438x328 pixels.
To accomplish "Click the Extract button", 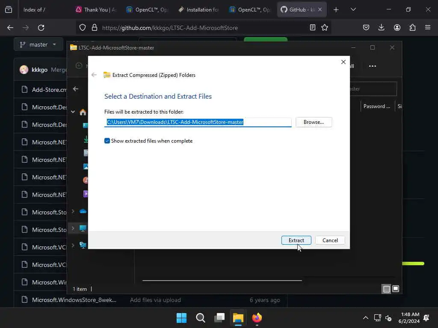I will click(x=296, y=240).
